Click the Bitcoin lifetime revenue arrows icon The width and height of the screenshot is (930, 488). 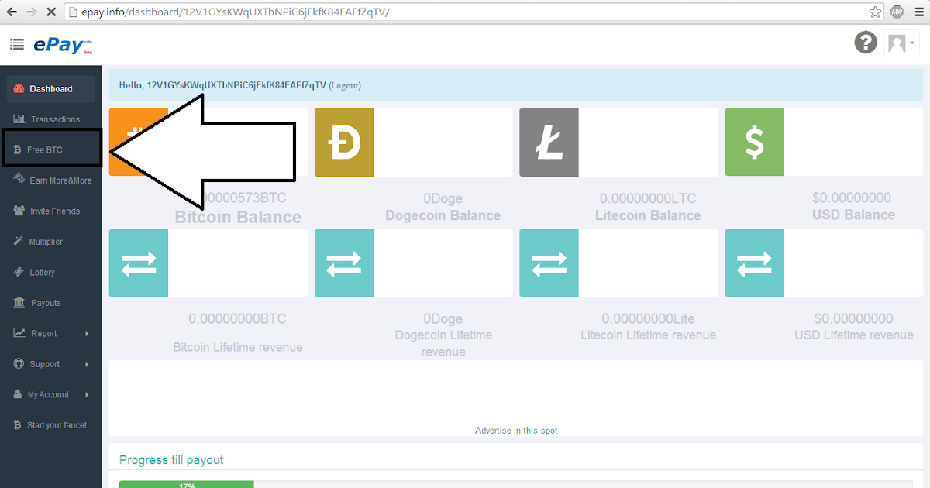(139, 263)
